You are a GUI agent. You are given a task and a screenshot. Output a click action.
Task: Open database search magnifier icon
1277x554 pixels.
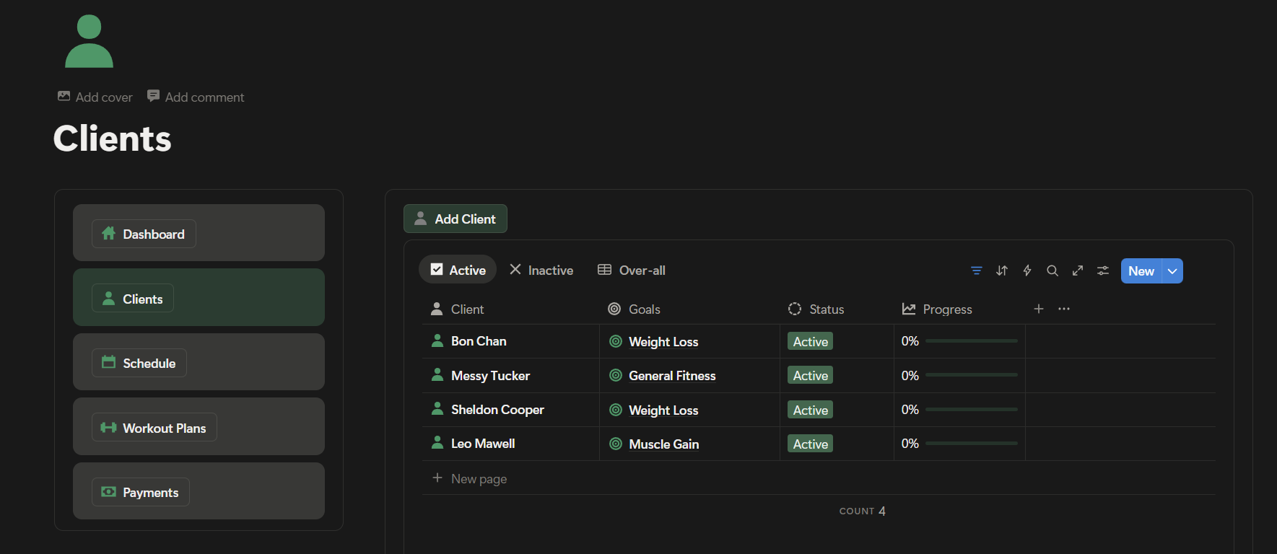coord(1052,271)
